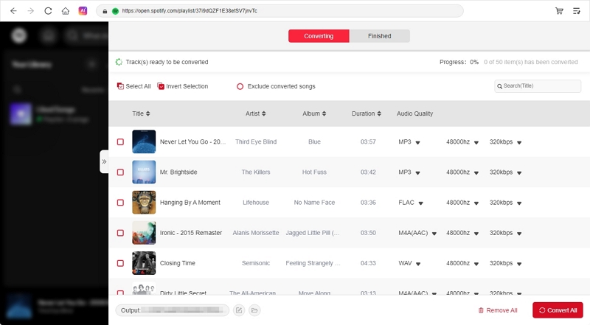The height and width of the screenshot is (325, 590).
Task: Select the Converting tab
Action: 319,36
